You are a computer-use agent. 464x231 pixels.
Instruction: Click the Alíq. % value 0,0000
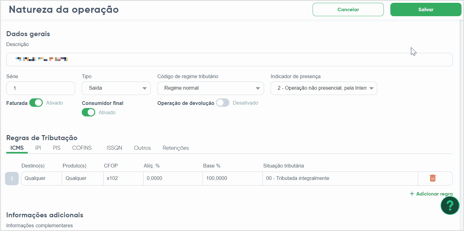point(173,178)
